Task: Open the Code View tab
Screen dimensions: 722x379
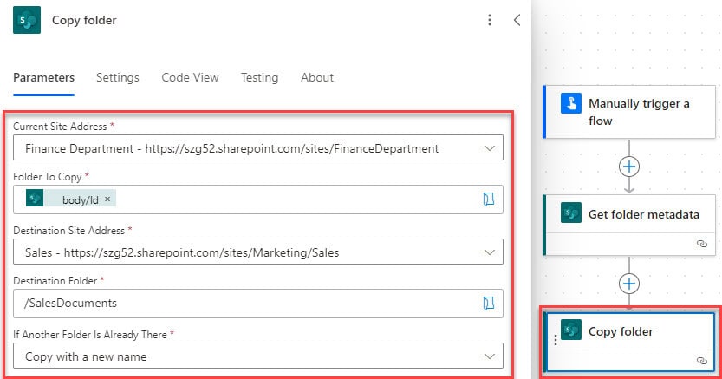Action: tap(190, 77)
